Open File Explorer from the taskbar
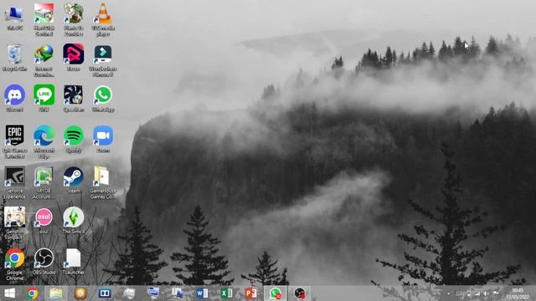Viewport: 536px width, 301px height. pos(56,293)
